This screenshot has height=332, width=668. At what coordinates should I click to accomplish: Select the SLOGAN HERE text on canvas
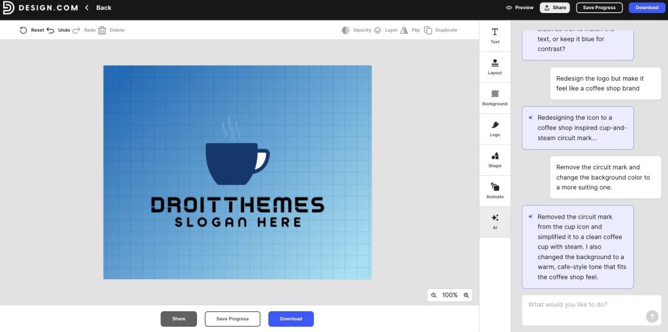click(x=238, y=223)
